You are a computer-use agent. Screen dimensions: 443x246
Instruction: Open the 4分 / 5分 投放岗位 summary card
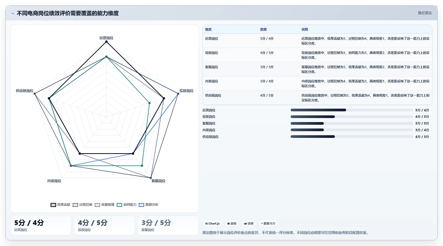[105, 225]
